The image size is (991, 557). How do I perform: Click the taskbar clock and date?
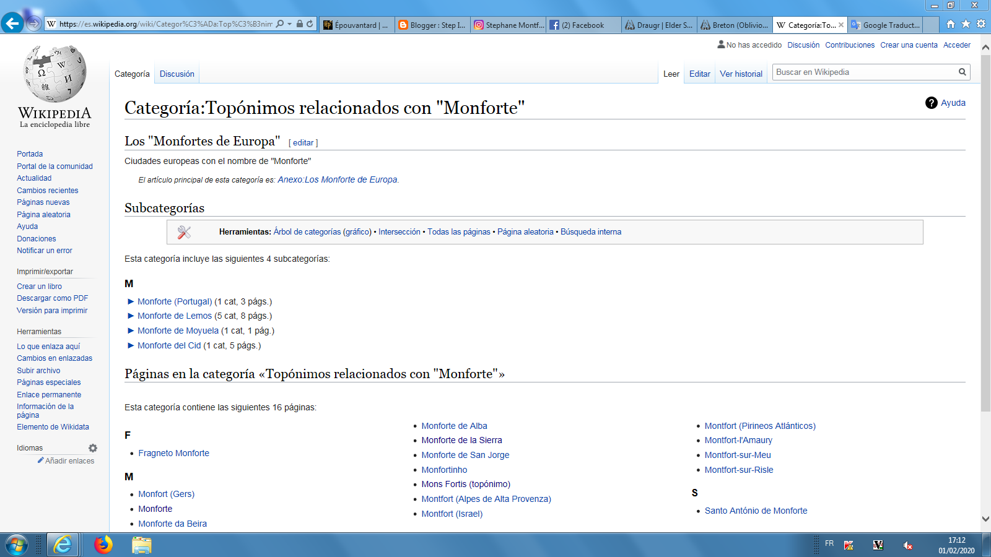click(956, 545)
